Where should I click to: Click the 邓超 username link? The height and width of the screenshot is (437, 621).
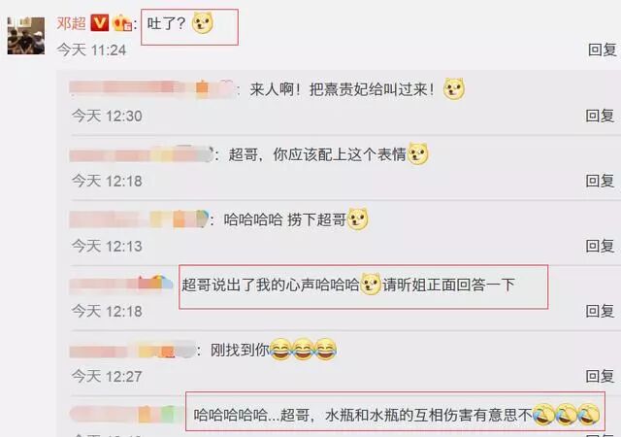tap(71, 23)
